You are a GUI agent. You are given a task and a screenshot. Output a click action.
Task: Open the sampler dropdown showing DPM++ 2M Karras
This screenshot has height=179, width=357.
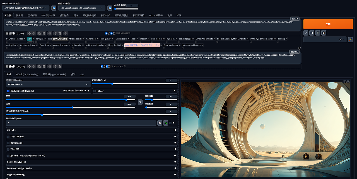[x=48, y=84]
